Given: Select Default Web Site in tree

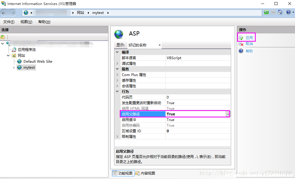Looking at the screenshot, I should (x=38, y=62).
